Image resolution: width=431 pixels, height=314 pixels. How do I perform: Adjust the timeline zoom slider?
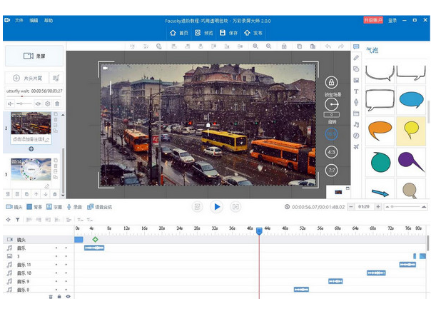coord(406,207)
